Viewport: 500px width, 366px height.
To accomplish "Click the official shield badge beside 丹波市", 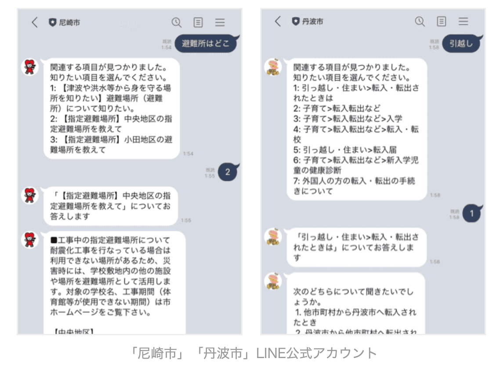I will click(296, 22).
